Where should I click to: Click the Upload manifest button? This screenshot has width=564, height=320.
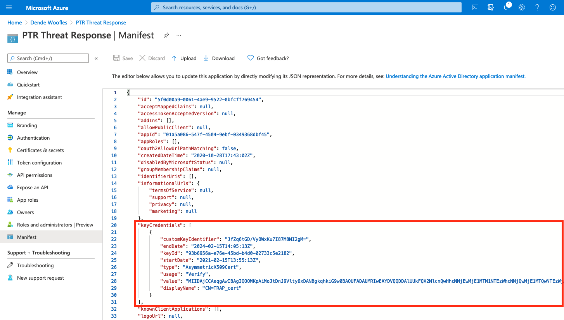pos(184,58)
